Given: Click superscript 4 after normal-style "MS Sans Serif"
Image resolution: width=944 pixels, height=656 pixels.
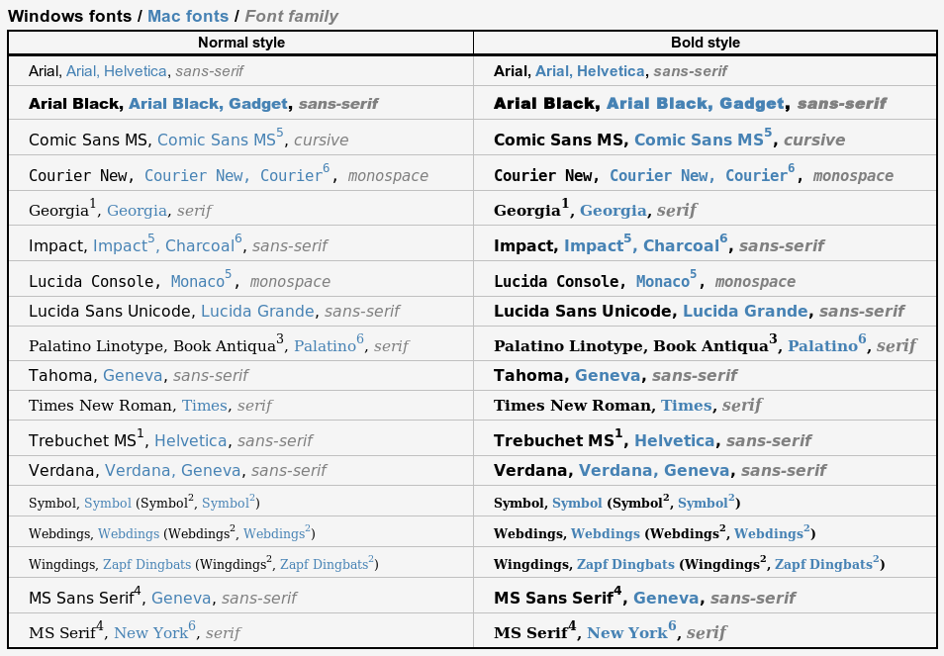Looking at the screenshot, I should point(138,592).
